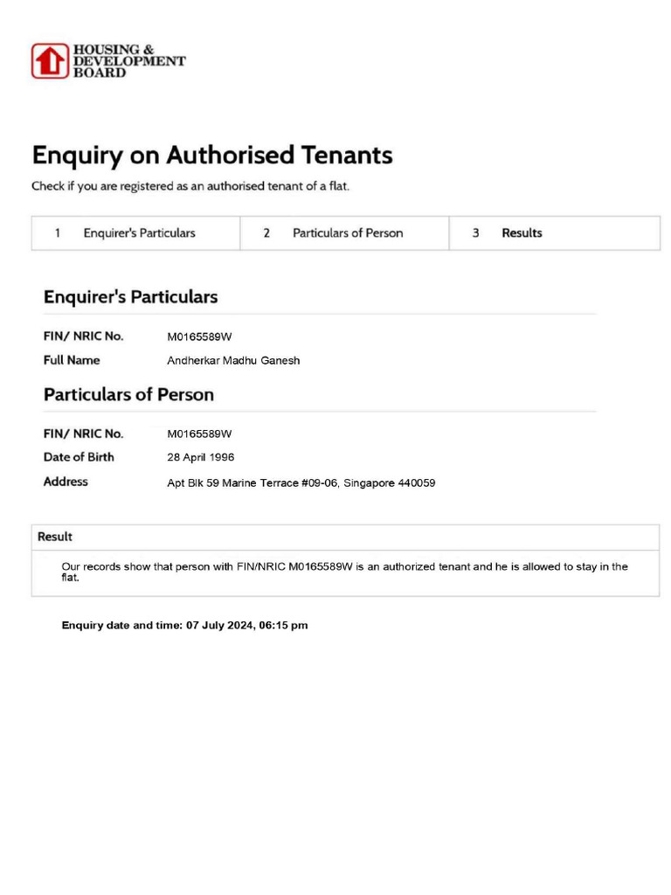
Task: Click the bold "Enquirer's Particulars" section heading
Action: pos(130,297)
